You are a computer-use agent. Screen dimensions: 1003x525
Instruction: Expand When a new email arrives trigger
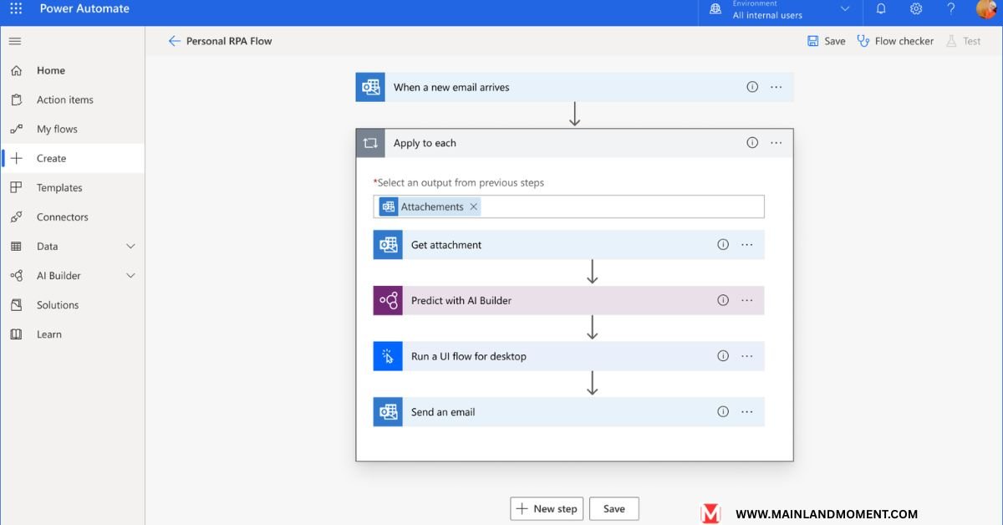pos(574,87)
